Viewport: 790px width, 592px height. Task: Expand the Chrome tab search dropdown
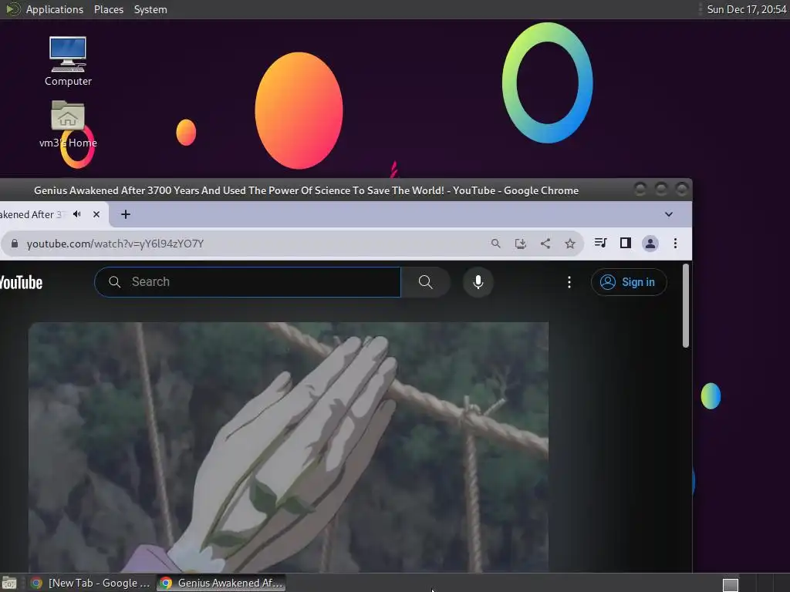tap(669, 214)
